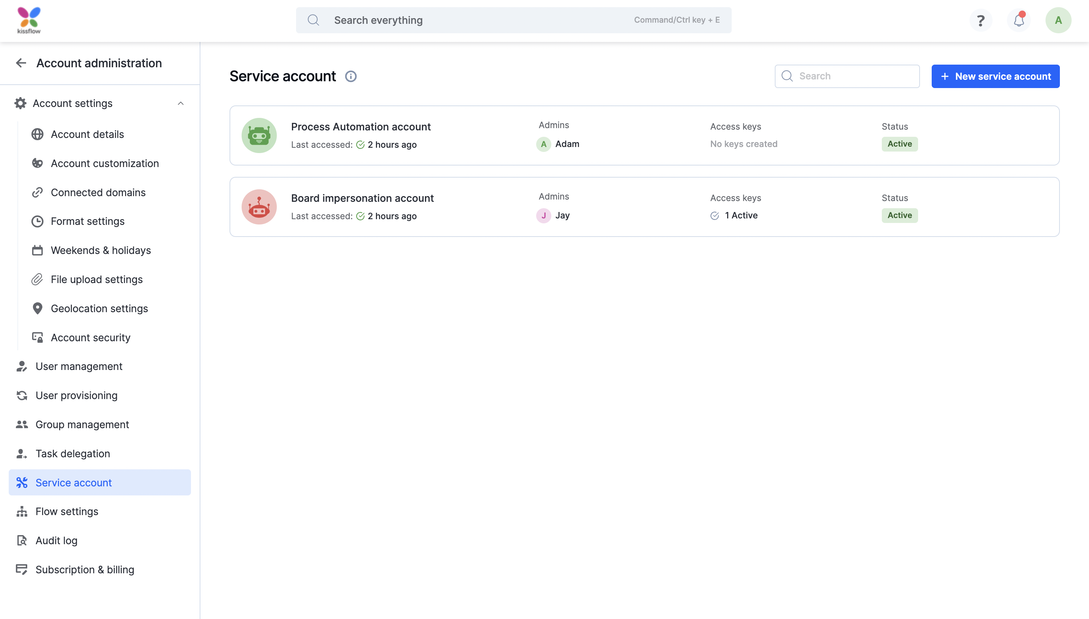Image resolution: width=1089 pixels, height=619 pixels.
Task: Open Board impersonation account name
Action: 362,198
